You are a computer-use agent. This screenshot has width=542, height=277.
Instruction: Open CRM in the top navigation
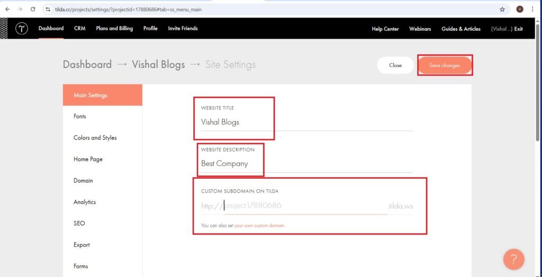pos(80,29)
